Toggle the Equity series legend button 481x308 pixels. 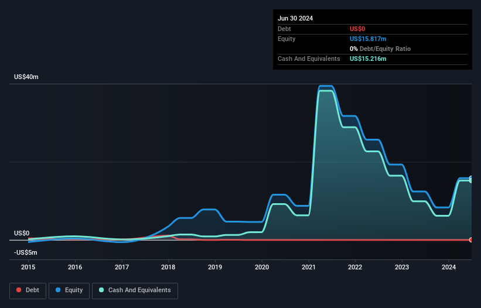(69, 290)
